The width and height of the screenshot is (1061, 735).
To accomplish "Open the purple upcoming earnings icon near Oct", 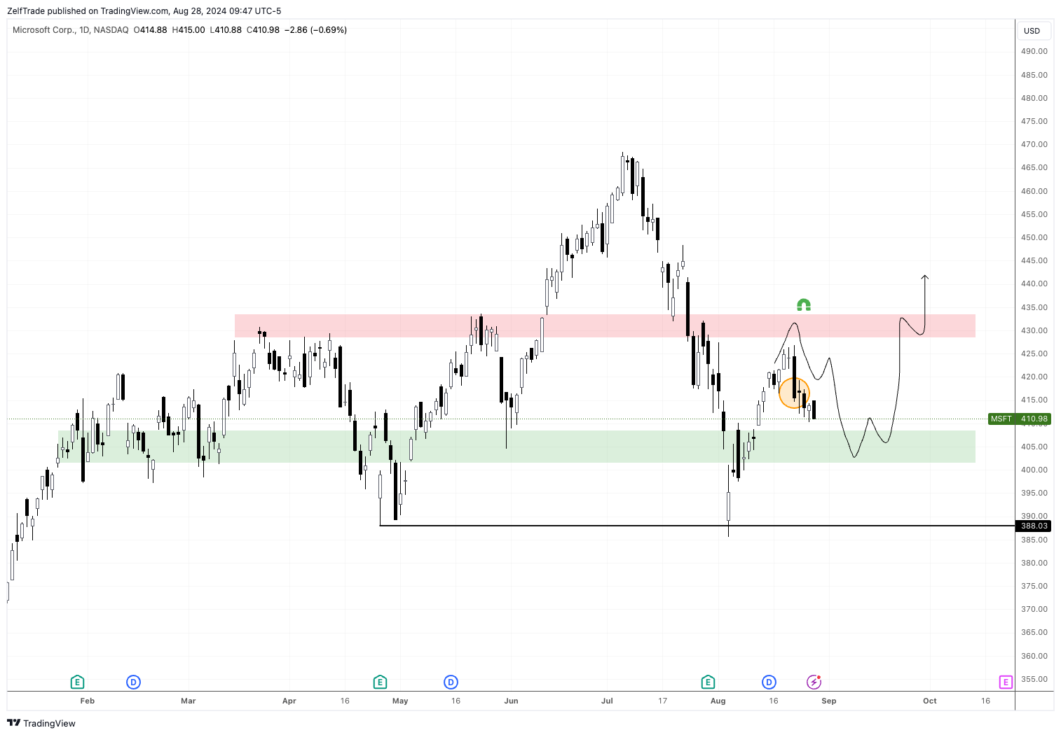I will click(x=1006, y=682).
